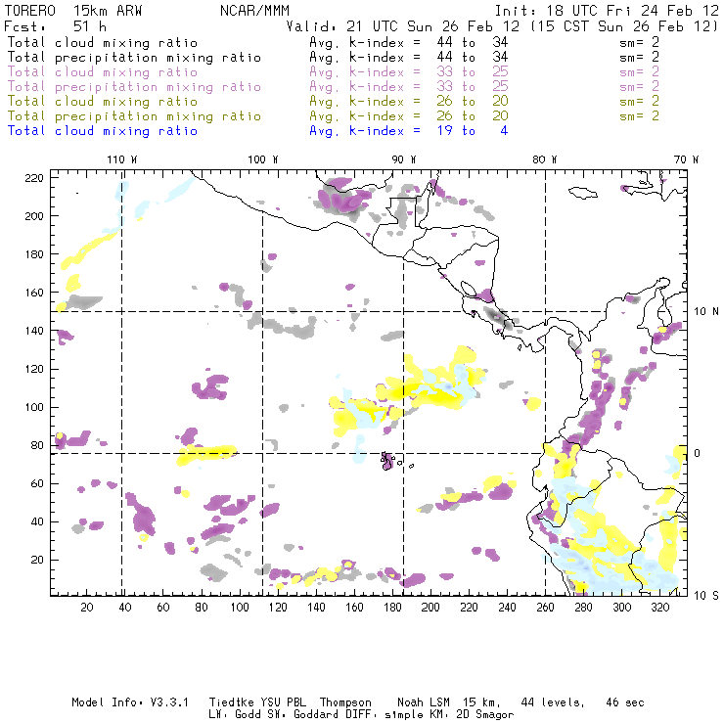Select the "10 N" latitude label
Screen dimensions: 724x724
(706, 312)
